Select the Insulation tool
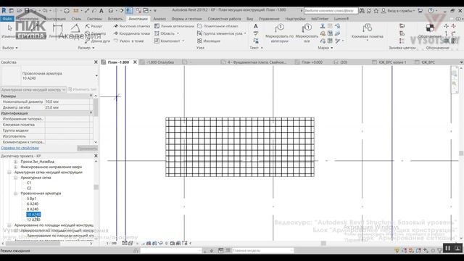The width and height of the screenshot is (464, 261). 209,41
